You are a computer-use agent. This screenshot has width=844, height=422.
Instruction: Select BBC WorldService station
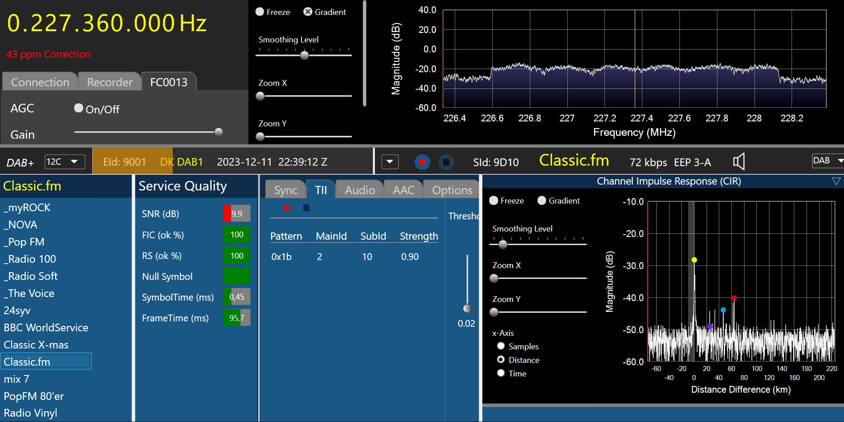tap(46, 328)
